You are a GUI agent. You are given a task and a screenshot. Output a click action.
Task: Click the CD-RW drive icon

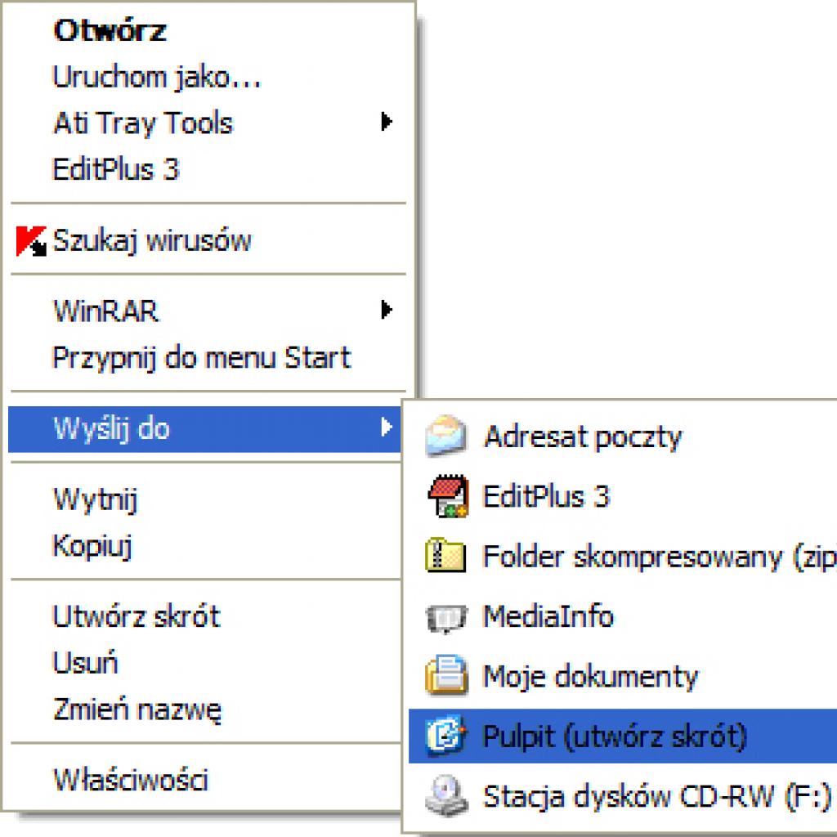(446, 795)
